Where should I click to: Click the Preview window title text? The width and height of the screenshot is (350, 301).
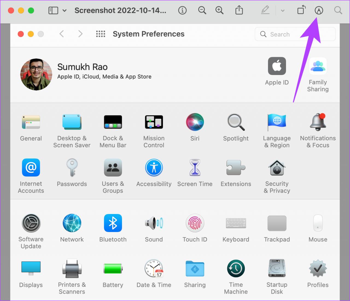pyautogui.click(x=120, y=10)
